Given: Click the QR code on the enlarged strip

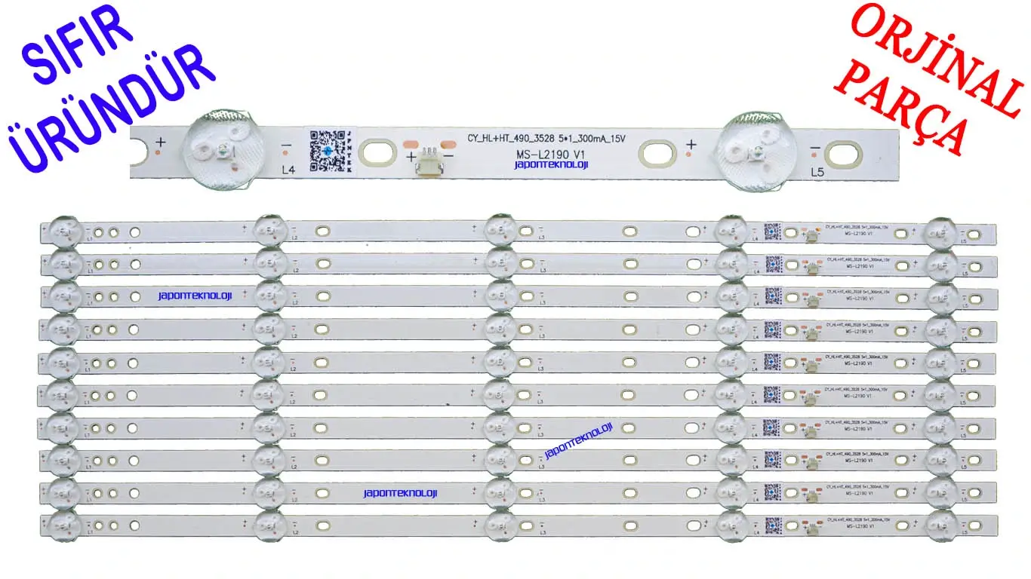Looking at the screenshot, I should pos(330,150).
